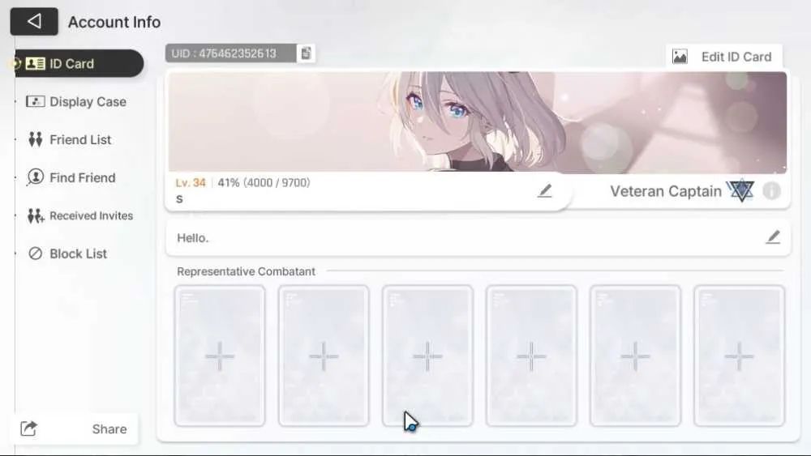Click the Share export icon

(x=29, y=428)
